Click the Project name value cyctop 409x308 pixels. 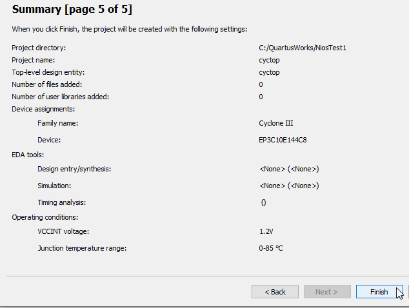[269, 60]
